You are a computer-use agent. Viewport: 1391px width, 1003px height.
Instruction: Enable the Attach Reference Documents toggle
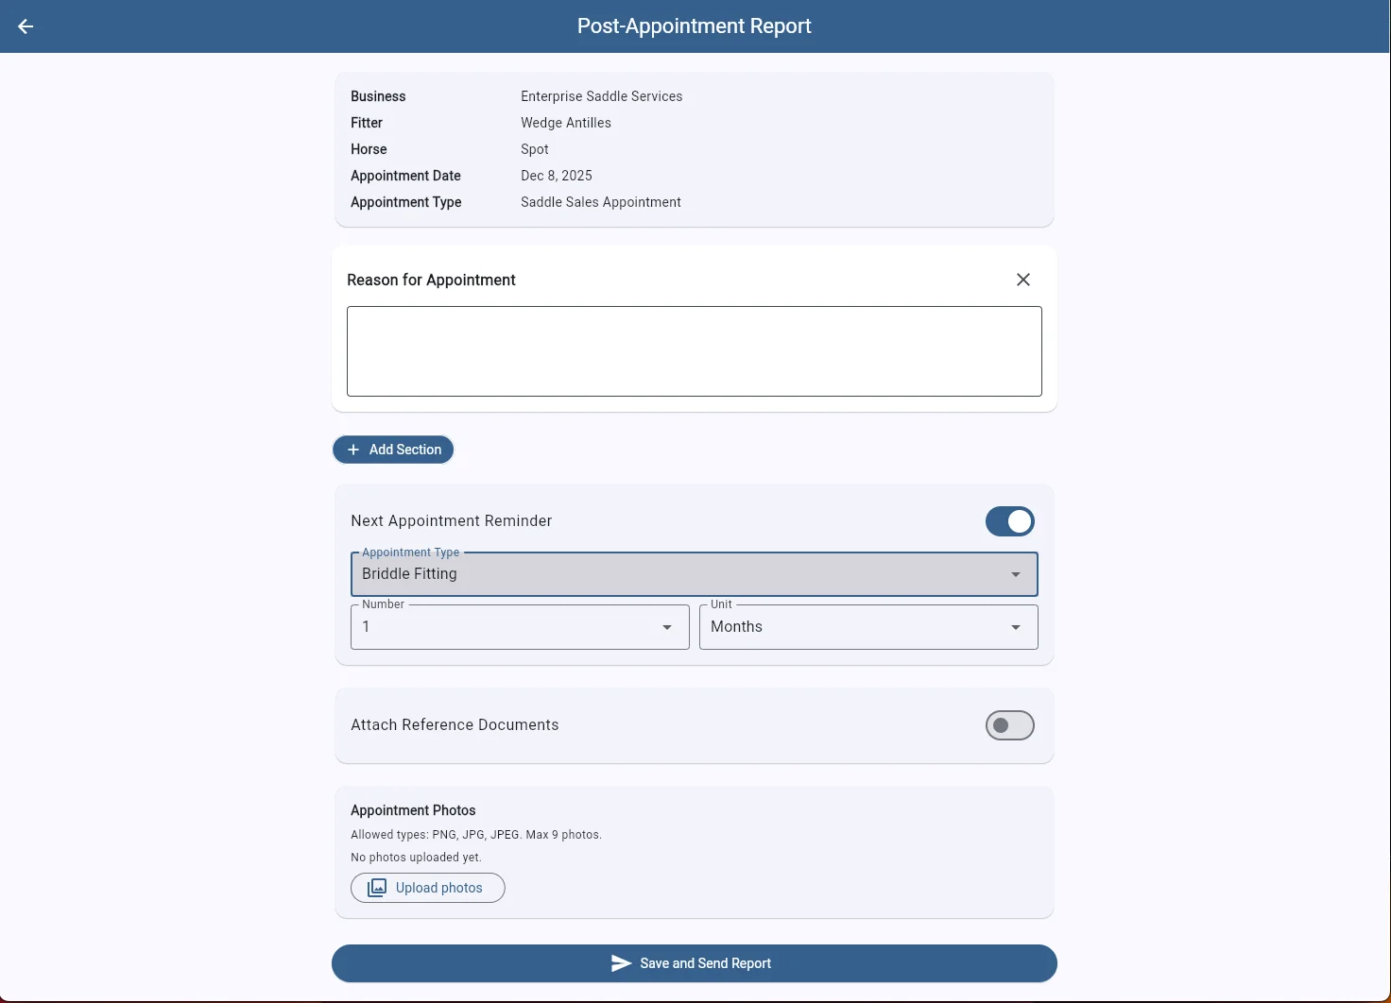[x=1009, y=725]
